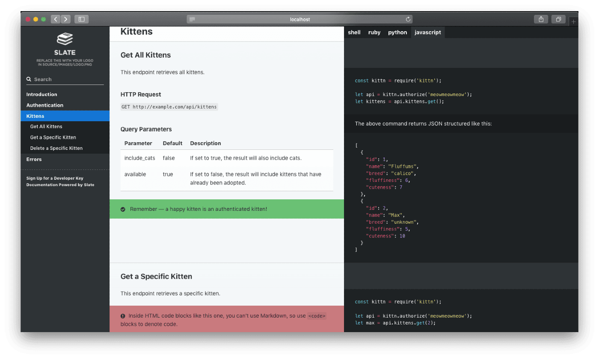
Task: Switch to the python code tab
Action: coord(397,32)
